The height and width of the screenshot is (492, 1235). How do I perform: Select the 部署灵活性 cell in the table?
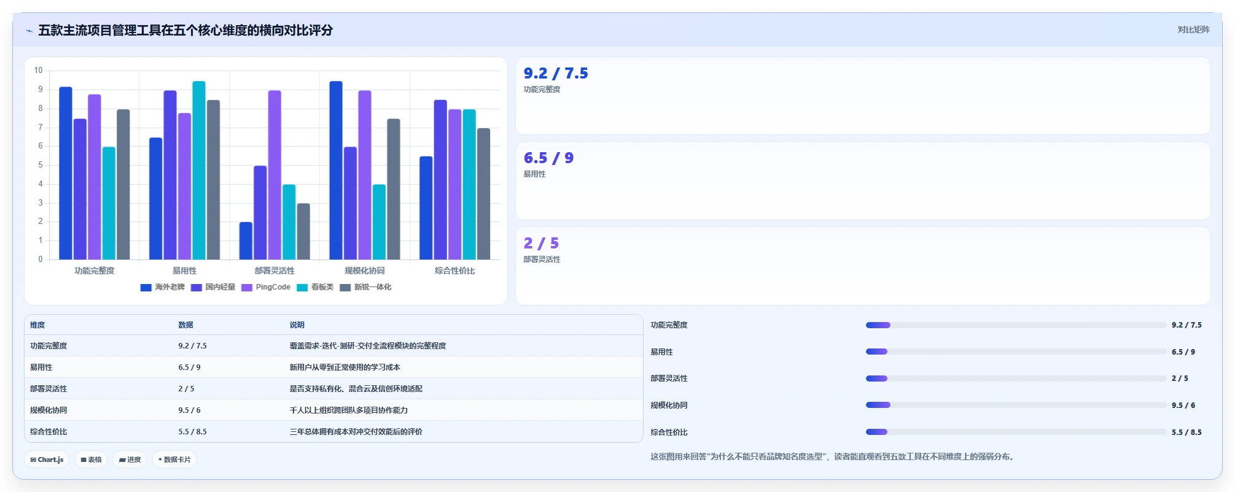[49, 389]
